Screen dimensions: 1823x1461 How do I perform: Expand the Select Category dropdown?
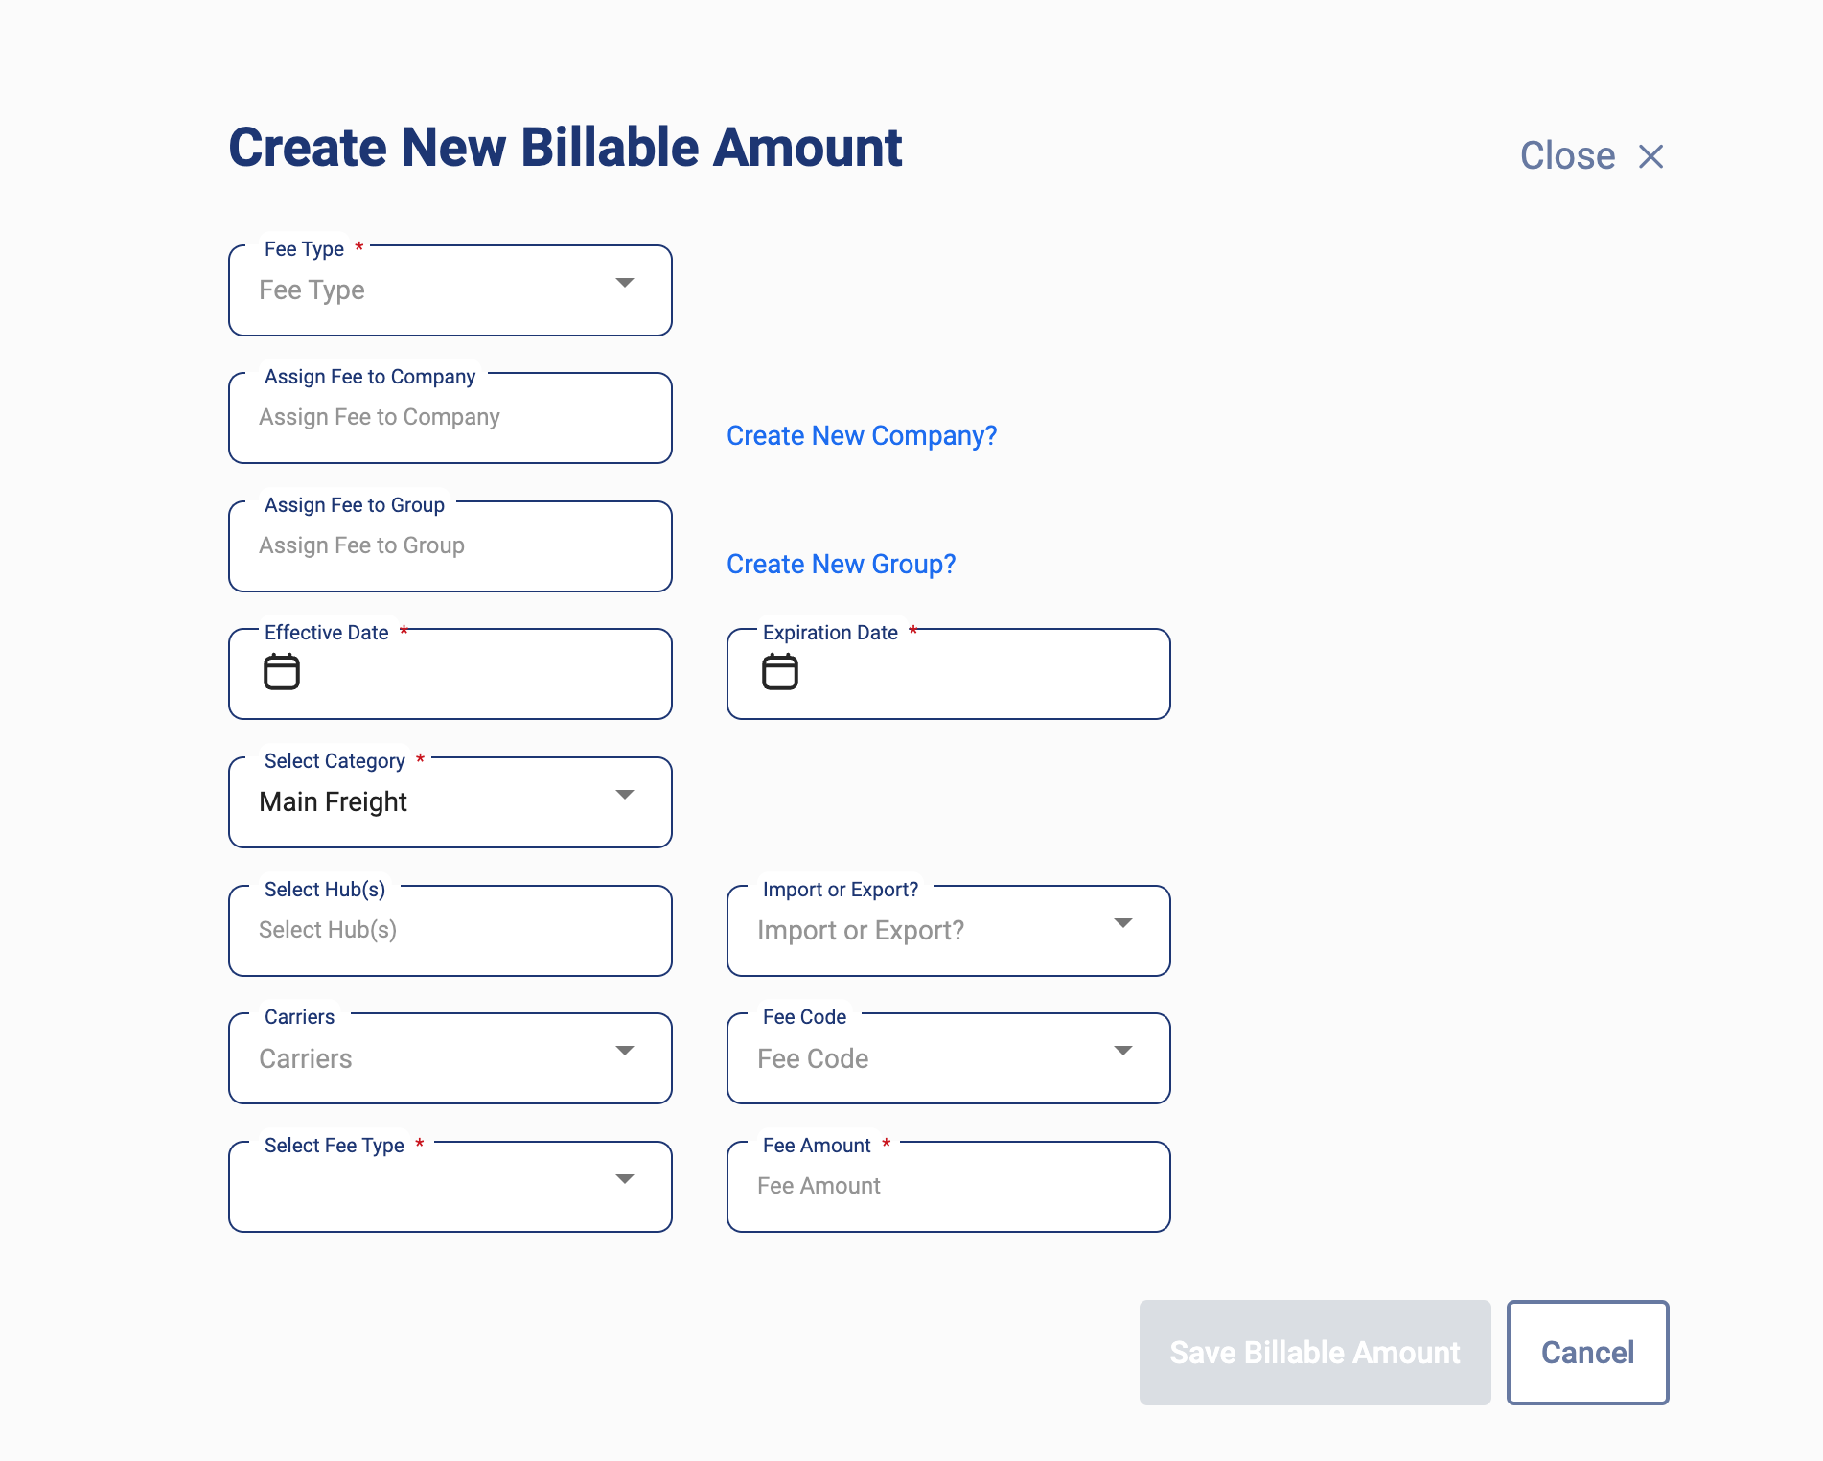[625, 795]
